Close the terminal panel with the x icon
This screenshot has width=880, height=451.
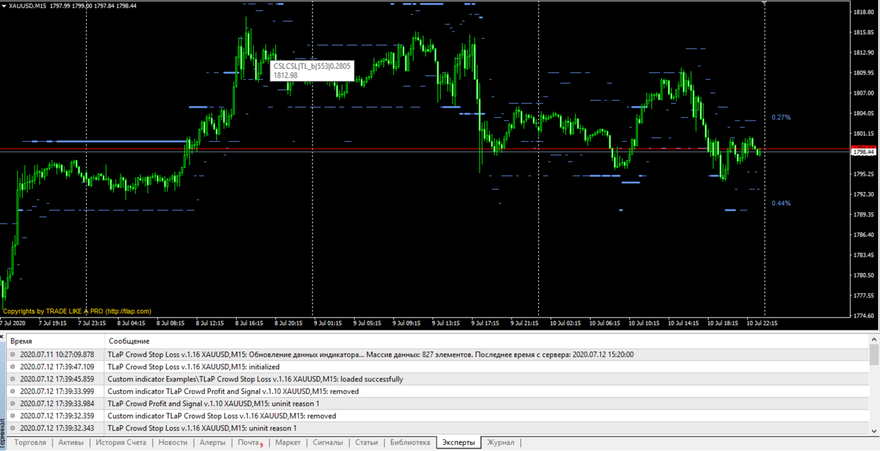coord(3,337)
